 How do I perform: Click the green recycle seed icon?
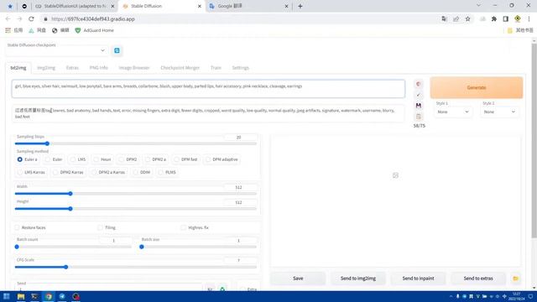click(x=222, y=289)
